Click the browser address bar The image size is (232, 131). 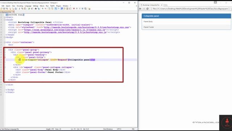(x=190, y=9)
